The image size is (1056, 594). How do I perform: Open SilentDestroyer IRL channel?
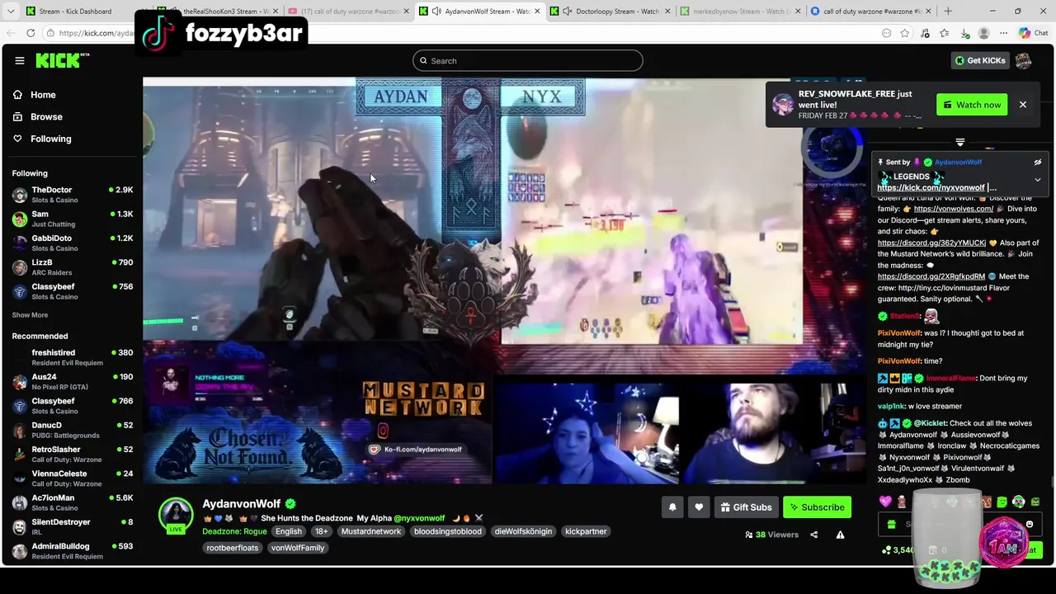tap(72, 526)
